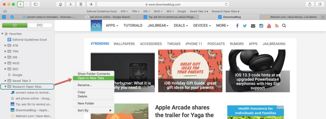Open Saved Tabs 3 in favorites bar
326x119 pixels.
(x=199, y=11)
